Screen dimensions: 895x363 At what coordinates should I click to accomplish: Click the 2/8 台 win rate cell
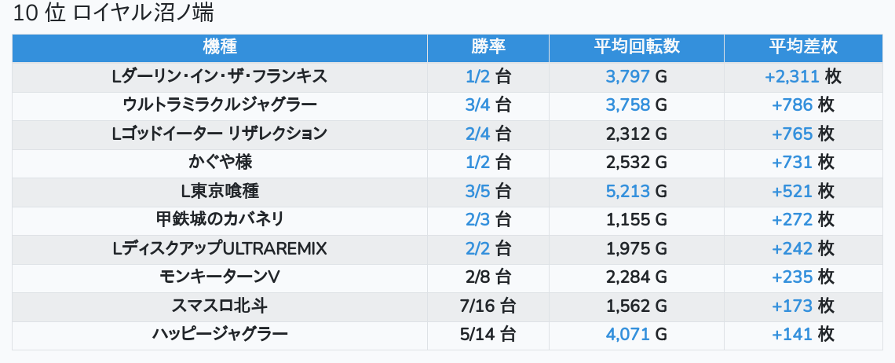(488, 277)
